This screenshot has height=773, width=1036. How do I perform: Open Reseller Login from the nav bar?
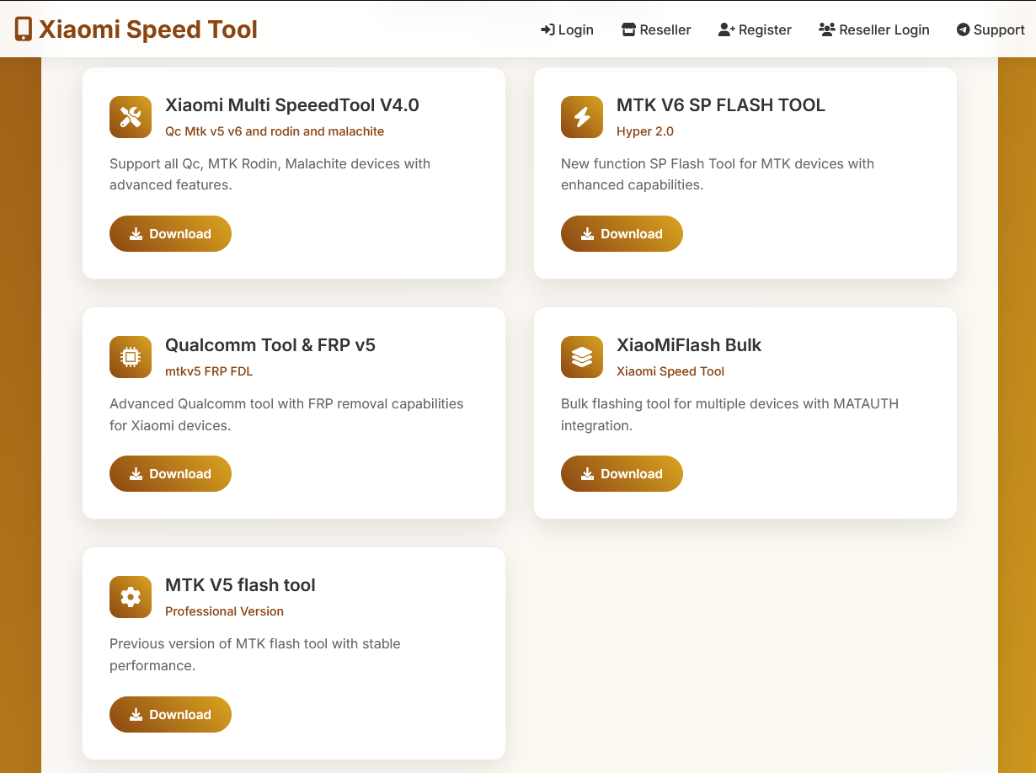tap(874, 29)
